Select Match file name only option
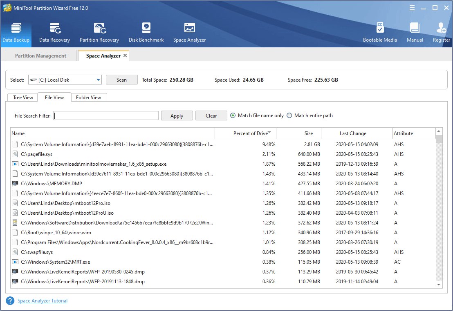Viewport: 453px width, 311px height. pyautogui.click(x=233, y=116)
